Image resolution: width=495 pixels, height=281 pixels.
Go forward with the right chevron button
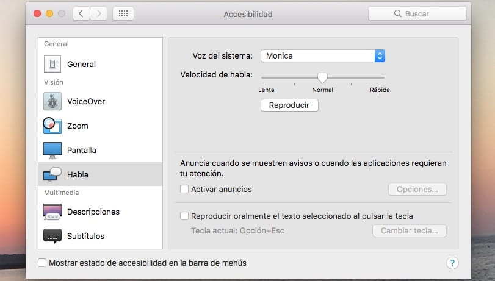pyautogui.click(x=99, y=13)
